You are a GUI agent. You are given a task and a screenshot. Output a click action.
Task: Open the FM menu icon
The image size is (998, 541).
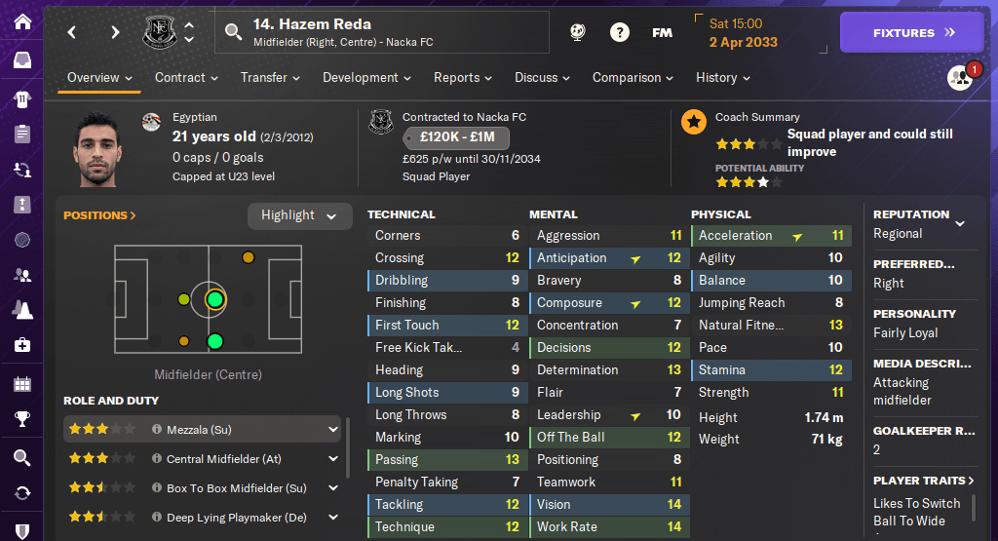(x=662, y=32)
